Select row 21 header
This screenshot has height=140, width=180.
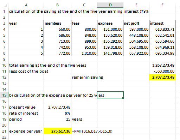coord(4,131)
